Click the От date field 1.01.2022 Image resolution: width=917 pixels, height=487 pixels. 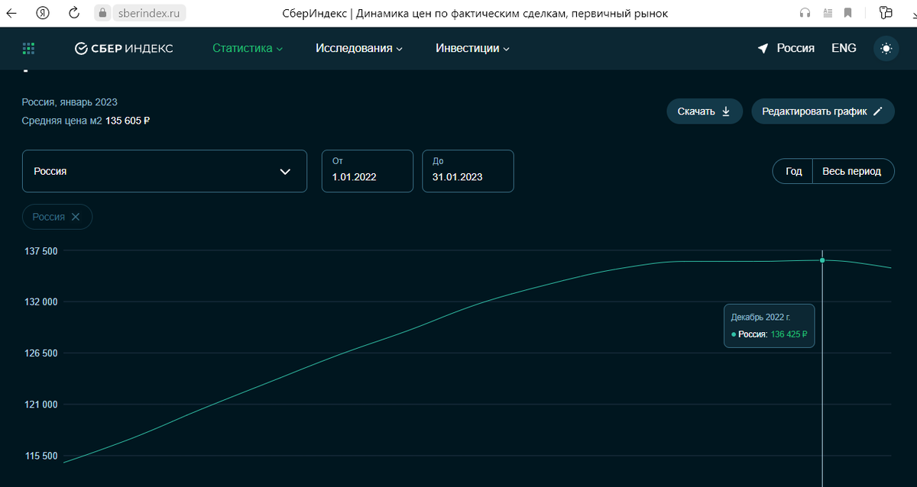coord(368,171)
